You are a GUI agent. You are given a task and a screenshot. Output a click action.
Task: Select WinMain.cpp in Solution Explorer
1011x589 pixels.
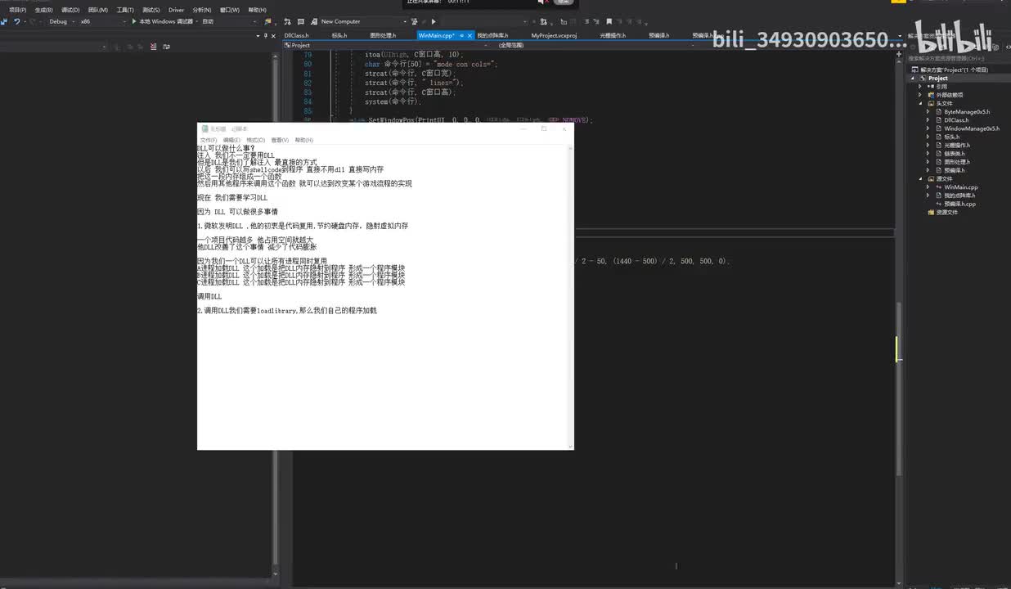(961, 187)
